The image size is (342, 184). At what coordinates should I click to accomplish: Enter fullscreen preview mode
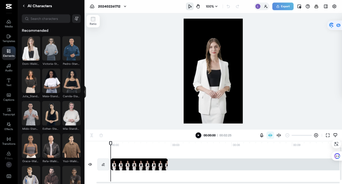click(x=328, y=135)
